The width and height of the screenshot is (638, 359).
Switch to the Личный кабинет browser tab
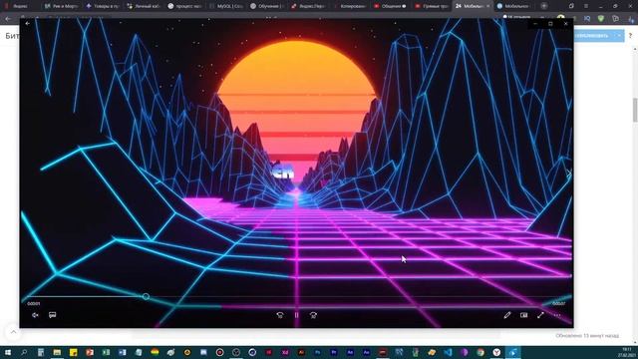pyautogui.click(x=144, y=6)
